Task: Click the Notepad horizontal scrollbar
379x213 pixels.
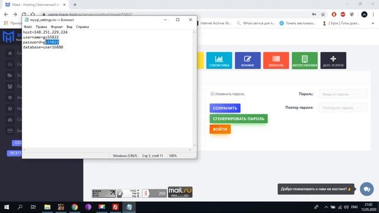Action: click(x=107, y=150)
